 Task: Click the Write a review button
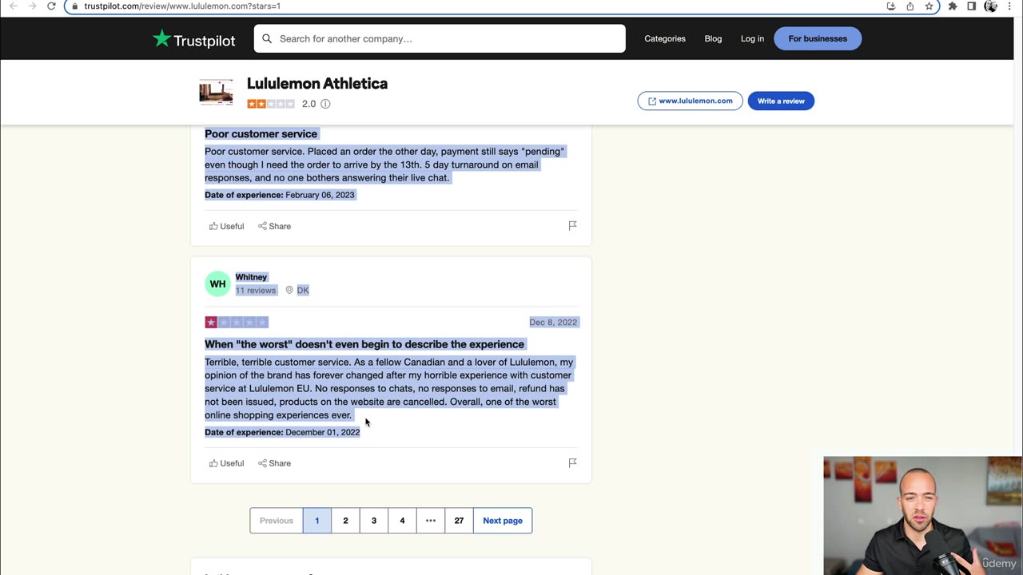pyautogui.click(x=781, y=101)
